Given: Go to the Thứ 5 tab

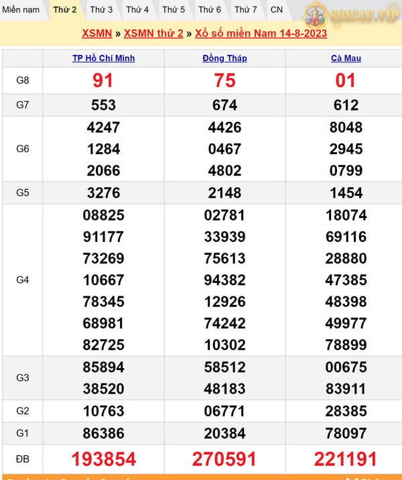Looking at the screenshot, I should coord(174,10).
